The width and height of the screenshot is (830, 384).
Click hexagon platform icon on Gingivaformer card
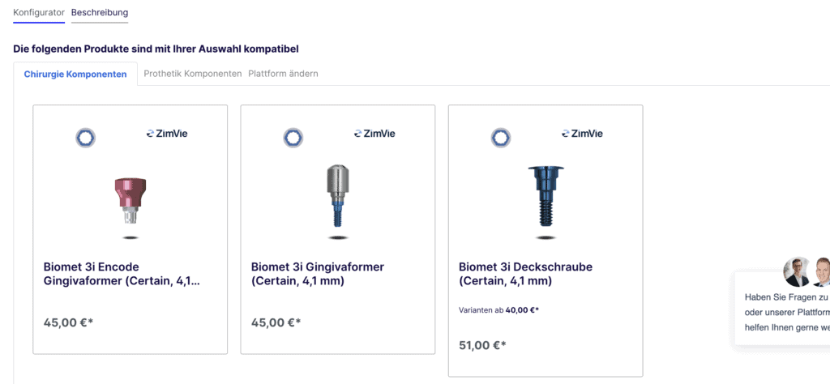tap(293, 138)
